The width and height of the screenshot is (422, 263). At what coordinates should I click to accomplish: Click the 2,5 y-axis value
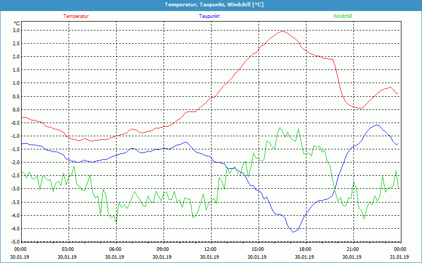coord(16,44)
